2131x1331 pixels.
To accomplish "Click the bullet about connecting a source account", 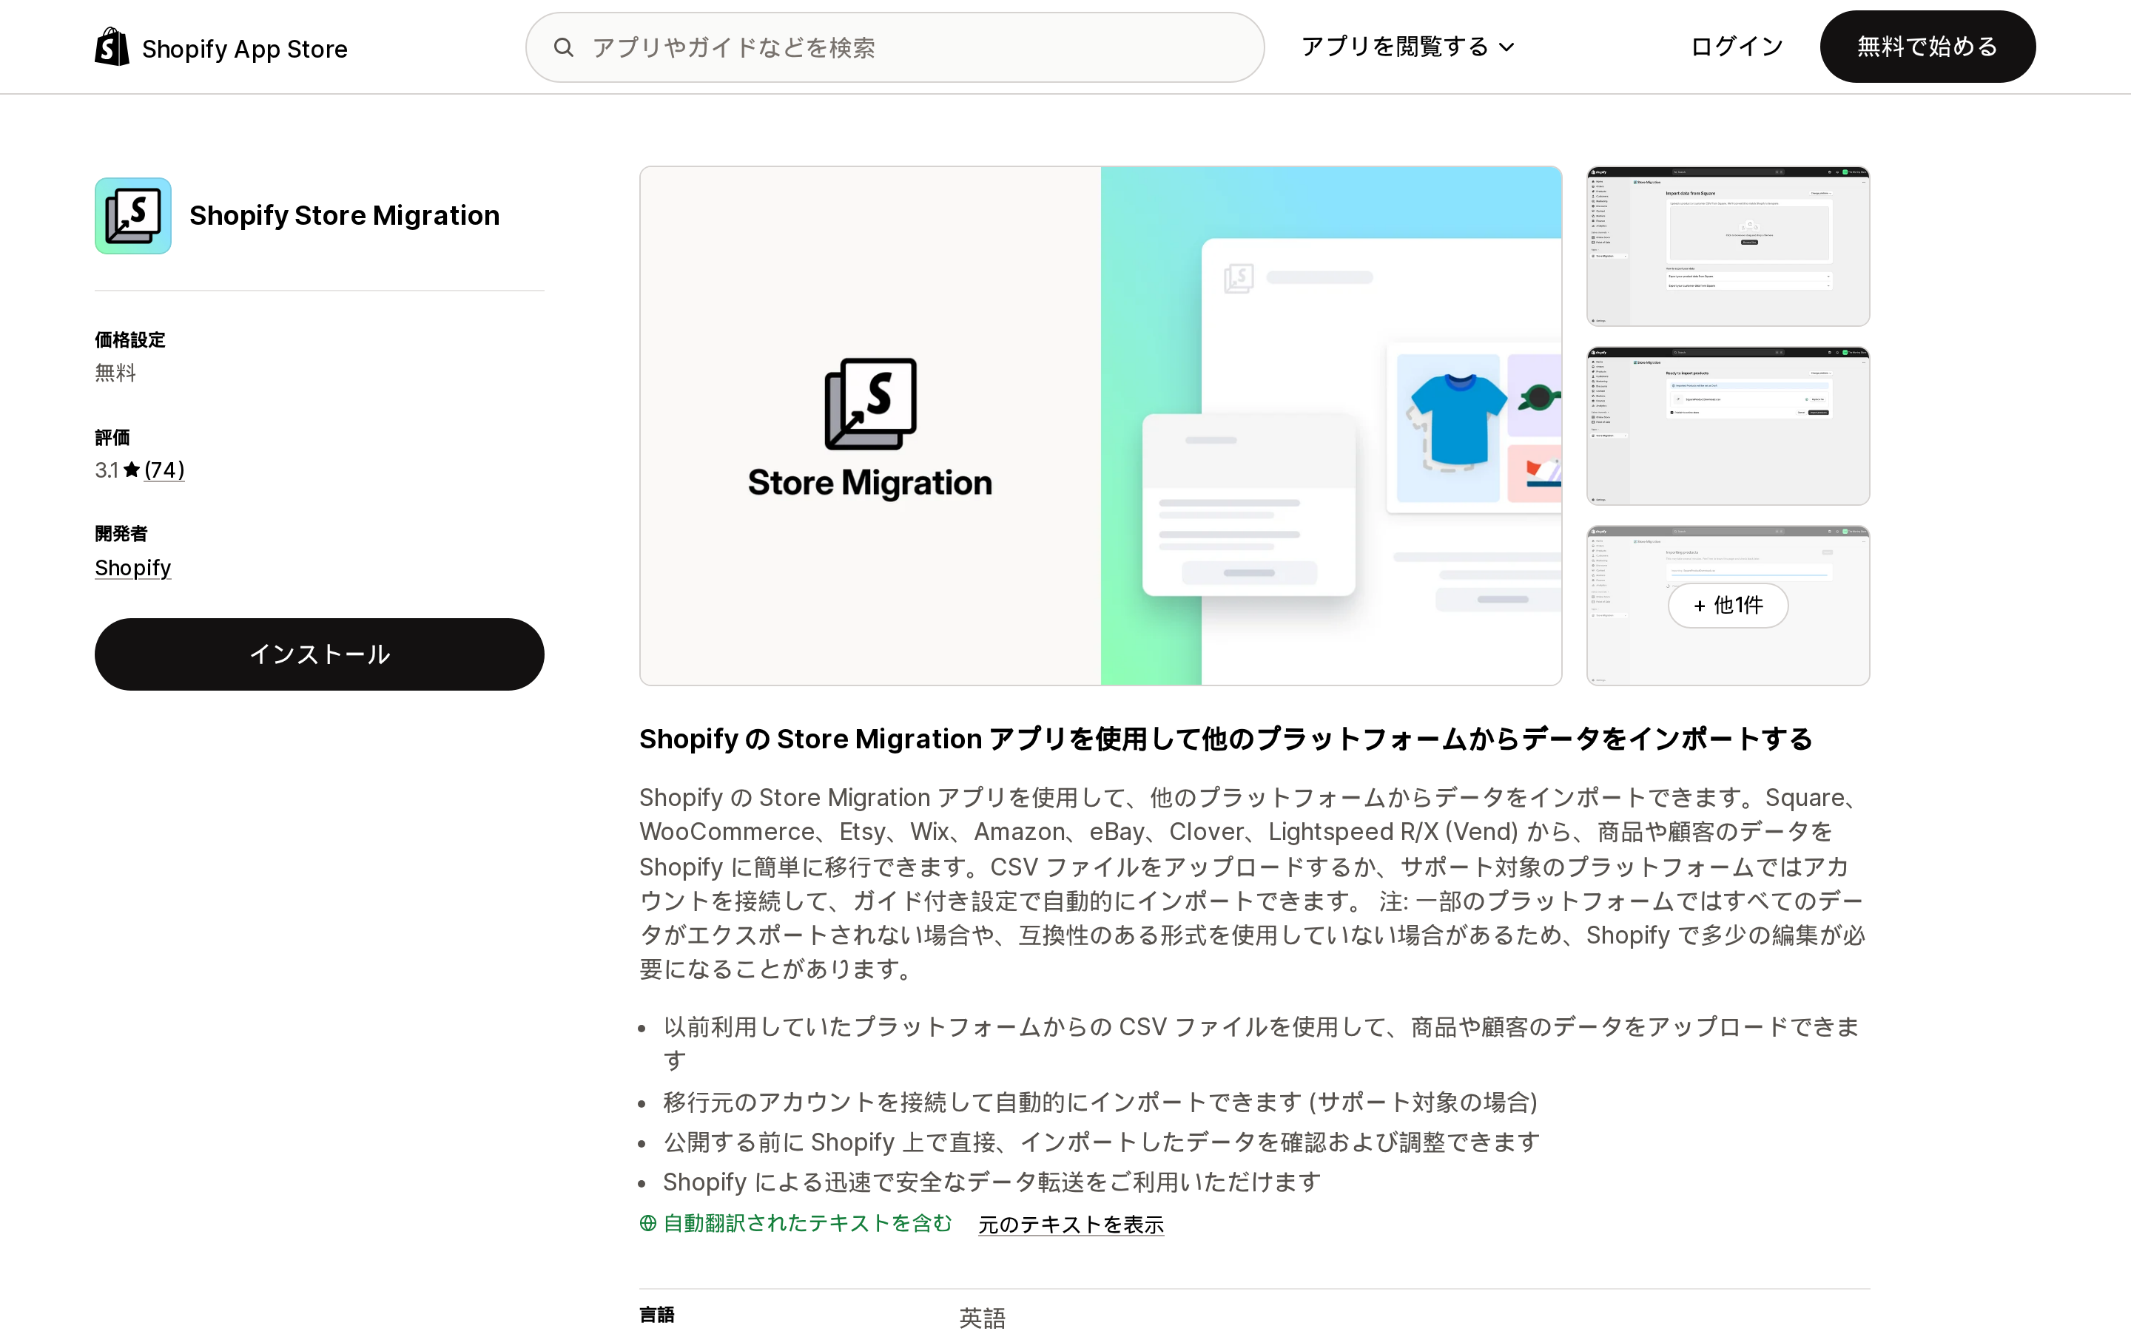I will pyautogui.click(x=1100, y=1102).
